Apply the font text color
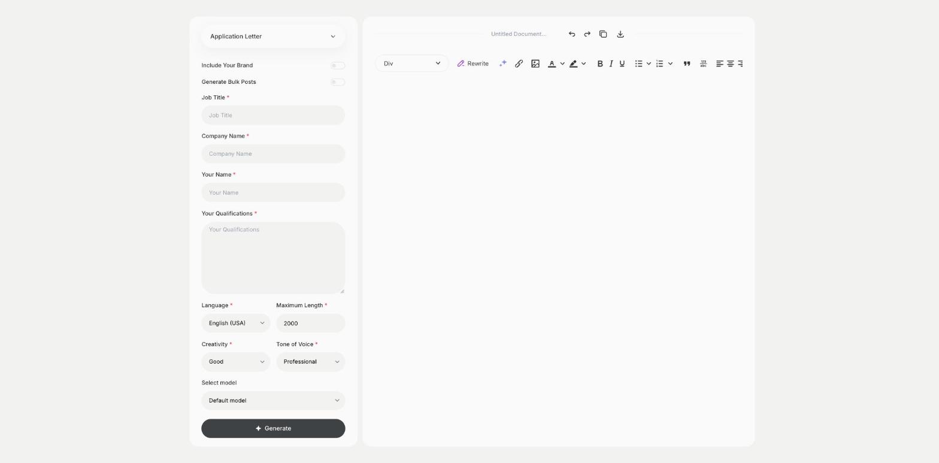939x463 pixels. [552, 63]
